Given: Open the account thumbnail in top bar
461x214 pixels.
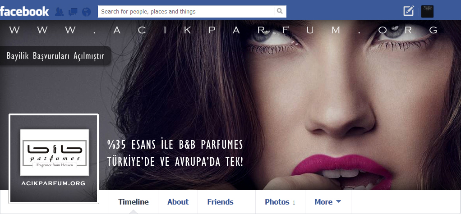Looking at the screenshot, I should pos(427,11).
